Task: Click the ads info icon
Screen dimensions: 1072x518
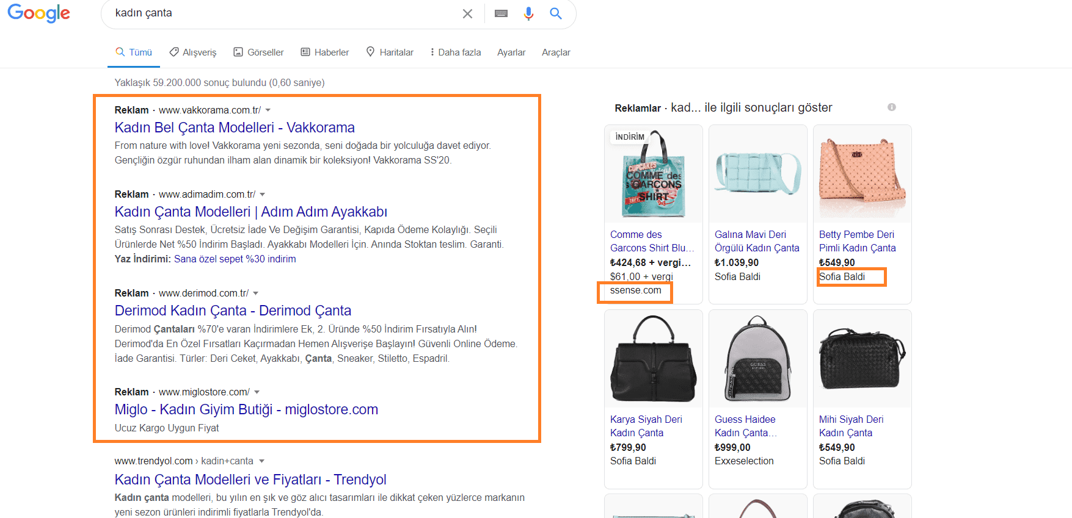Action: [892, 107]
